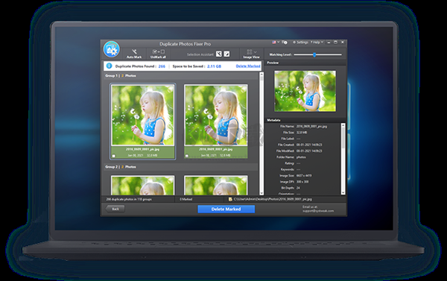Select the Group 1 header
447x281 pixels.
click(x=181, y=75)
